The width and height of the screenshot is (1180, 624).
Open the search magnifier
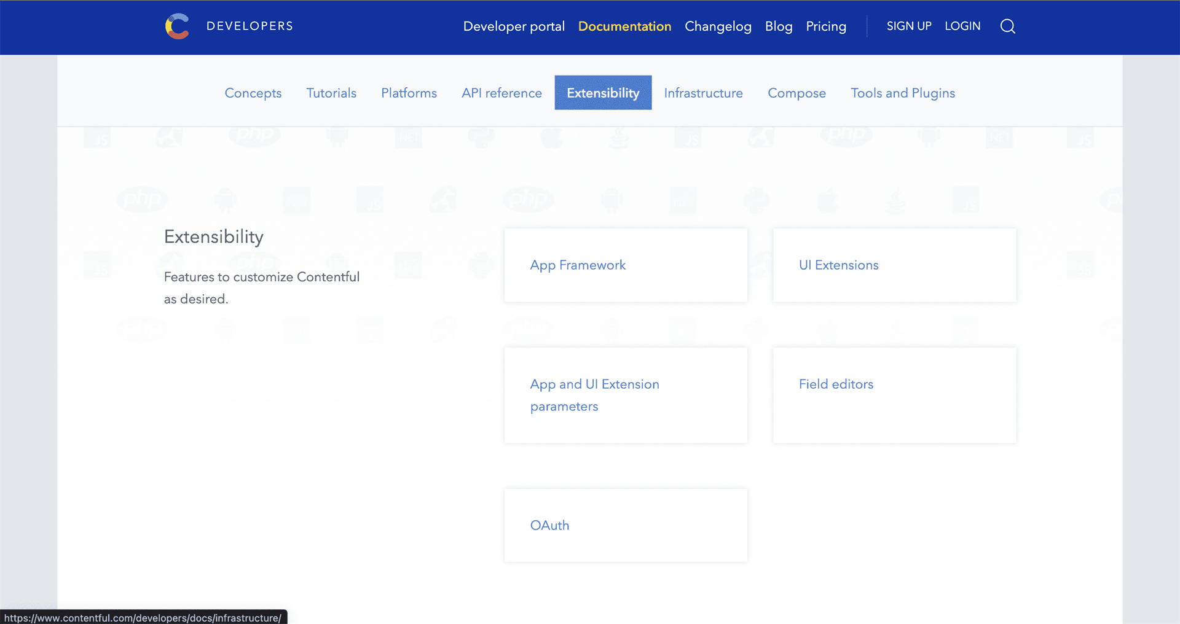pos(1007,26)
